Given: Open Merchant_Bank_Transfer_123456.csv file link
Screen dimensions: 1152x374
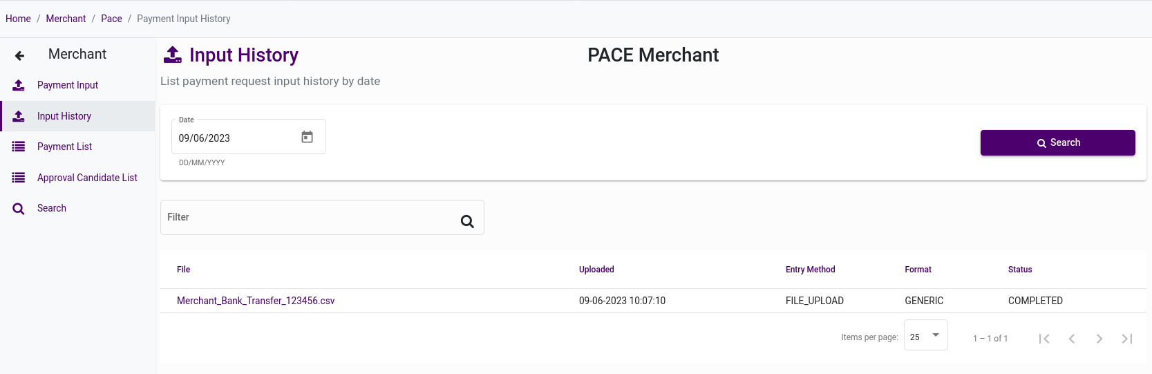Looking at the screenshot, I should coord(256,301).
